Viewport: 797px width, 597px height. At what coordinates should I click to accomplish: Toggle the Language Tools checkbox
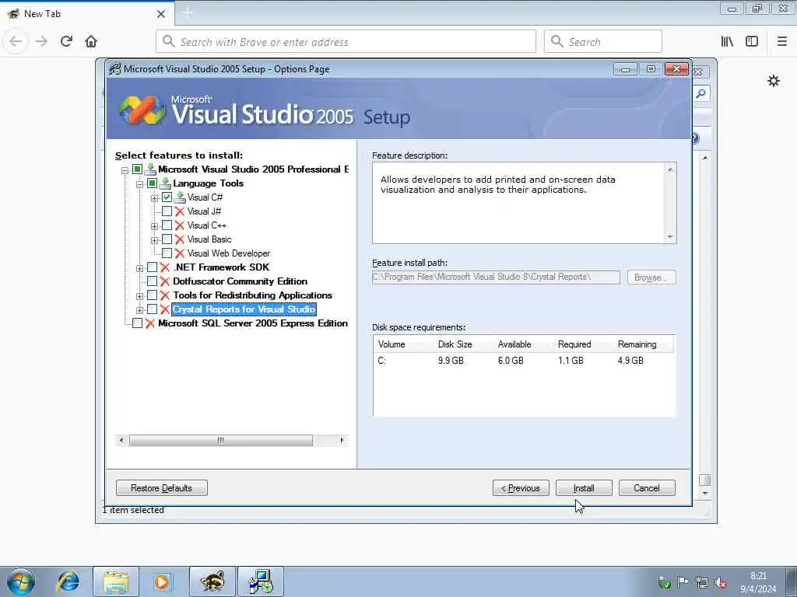152,183
